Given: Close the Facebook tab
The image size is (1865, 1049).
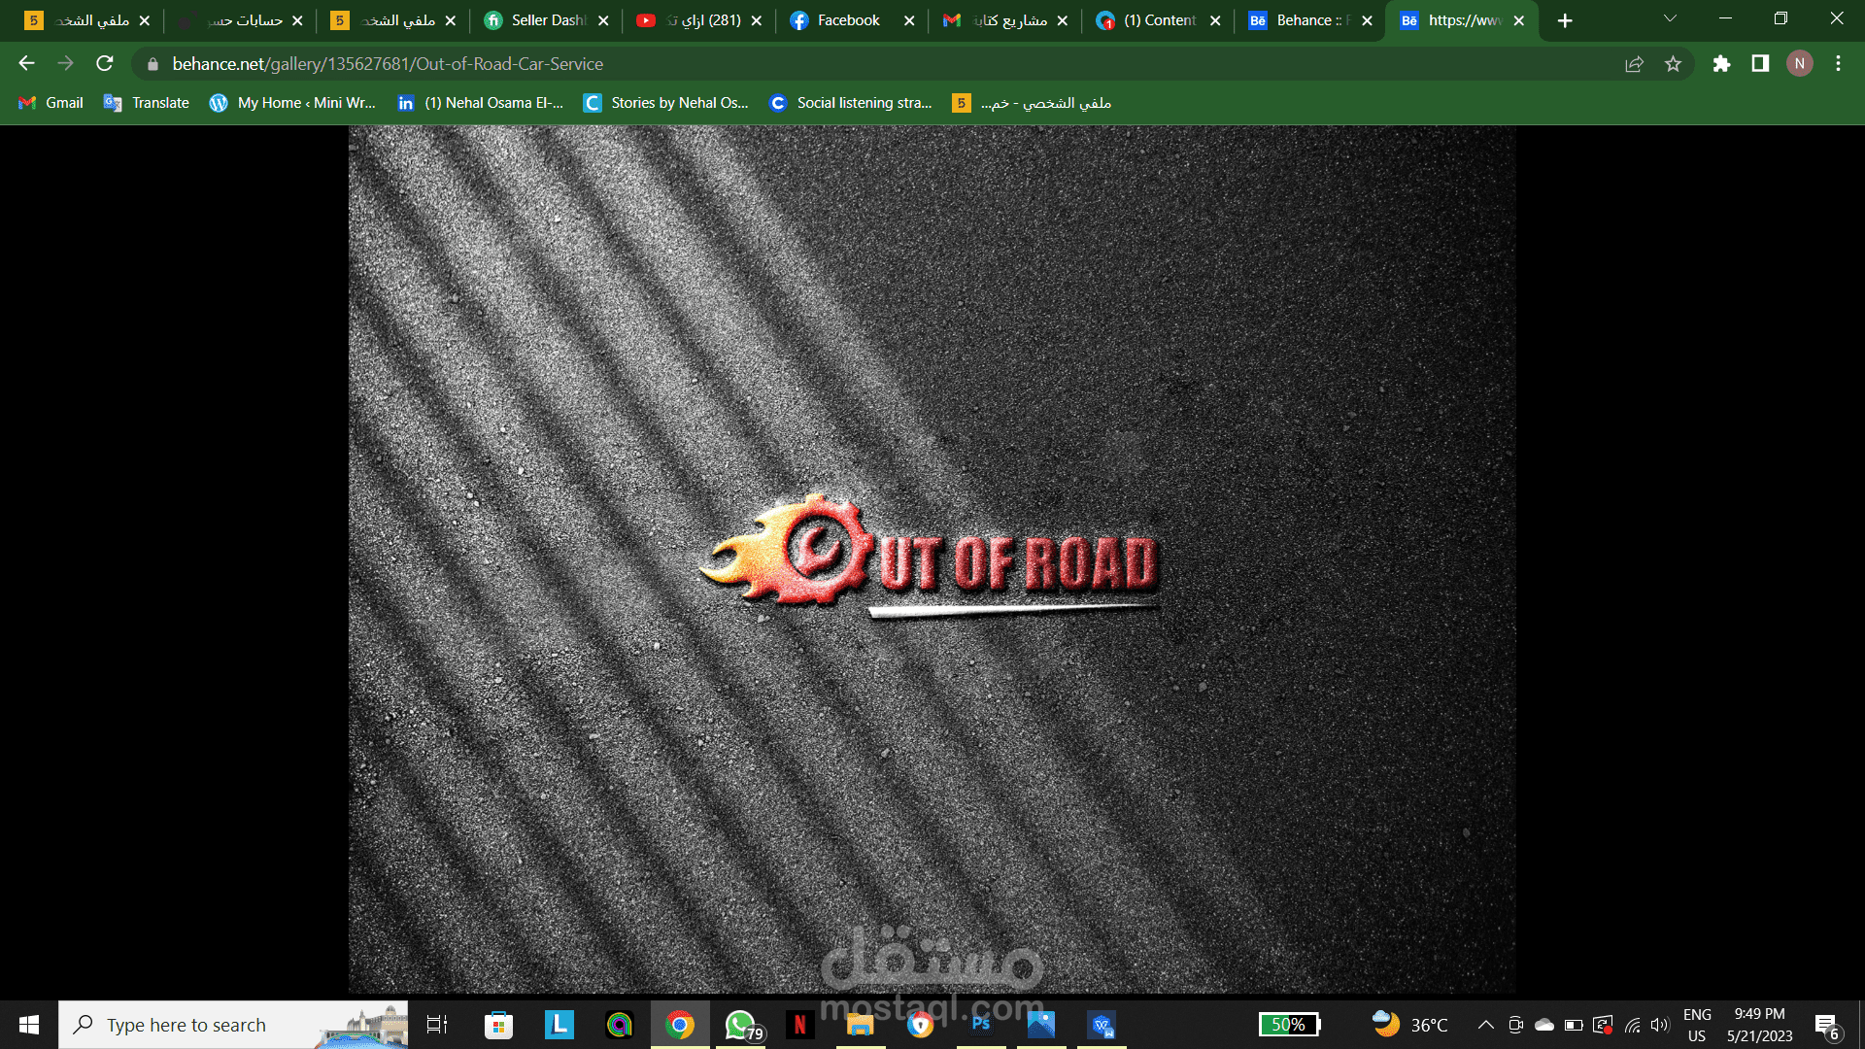Looking at the screenshot, I should [909, 20].
